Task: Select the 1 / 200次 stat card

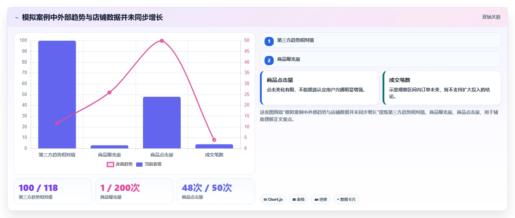Action: pyautogui.click(x=134, y=191)
